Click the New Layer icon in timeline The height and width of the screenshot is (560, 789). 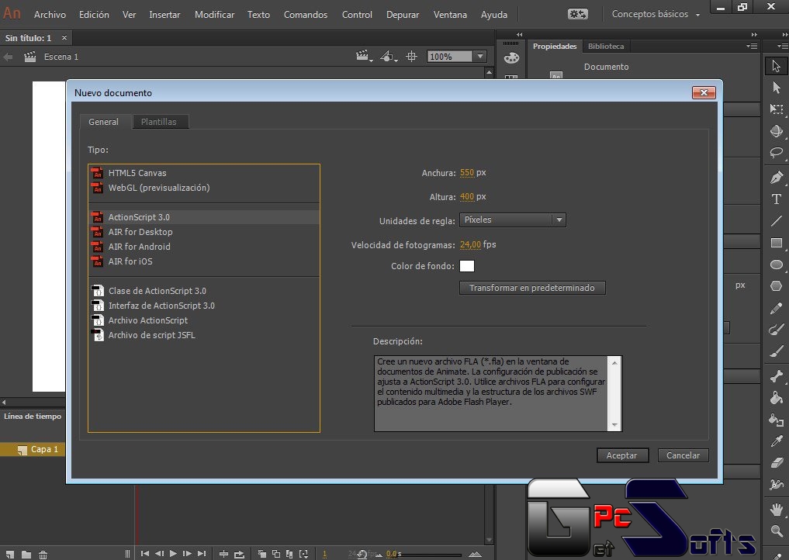[x=9, y=555]
